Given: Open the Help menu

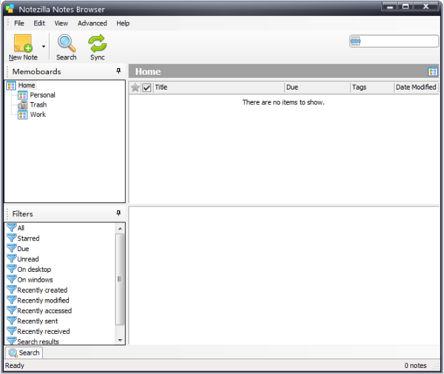Looking at the screenshot, I should click(123, 23).
